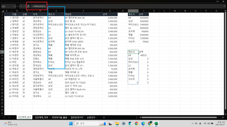
Task: Click the 샤오미 미 TV 스틱 cell
Action: (x=83, y=69)
